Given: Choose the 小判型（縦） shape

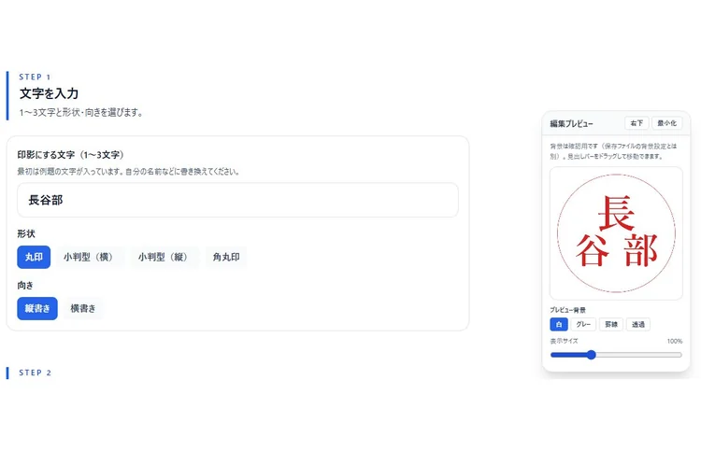Looking at the screenshot, I should (x=165, y=257).
